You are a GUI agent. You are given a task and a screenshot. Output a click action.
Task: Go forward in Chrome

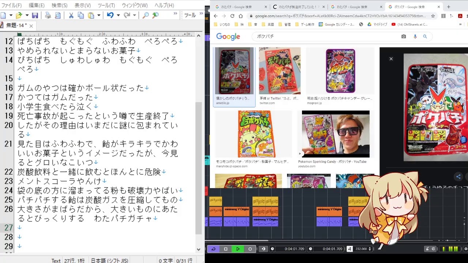point(224,16)
